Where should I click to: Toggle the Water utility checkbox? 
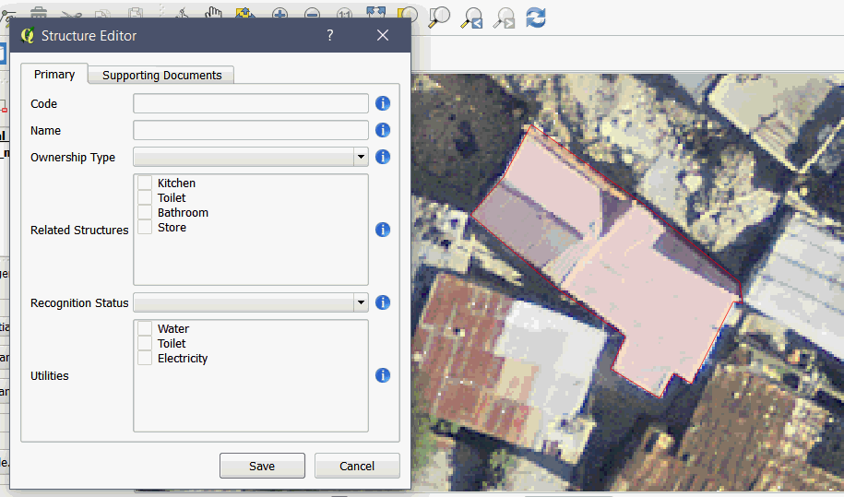coord(145,329)
